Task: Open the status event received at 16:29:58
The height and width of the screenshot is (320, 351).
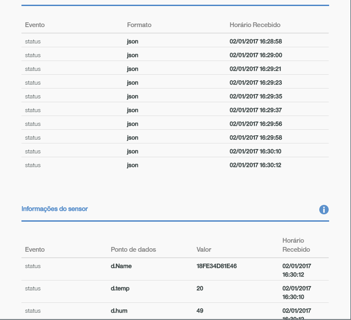Action: click(175, 137)
